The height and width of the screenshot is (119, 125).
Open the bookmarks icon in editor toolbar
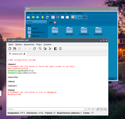coord(60,49)
